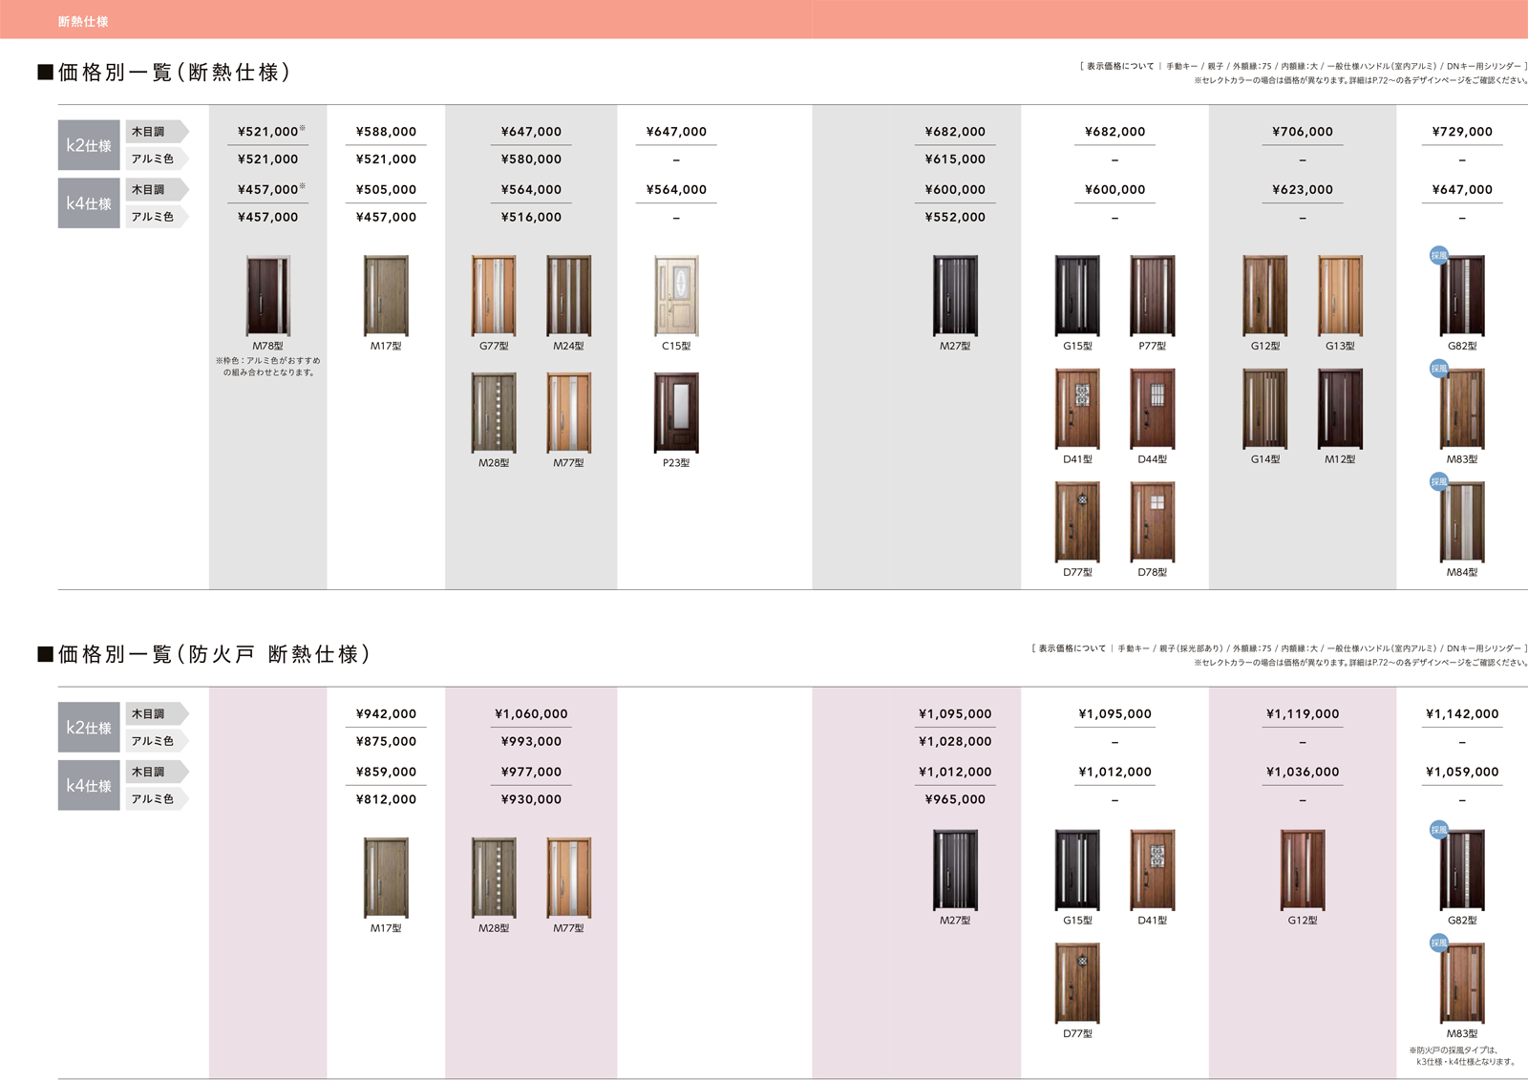Click the dark M12型 door image
This screenshot has width=1528, height=1081.
click(x=1340, y=409)
